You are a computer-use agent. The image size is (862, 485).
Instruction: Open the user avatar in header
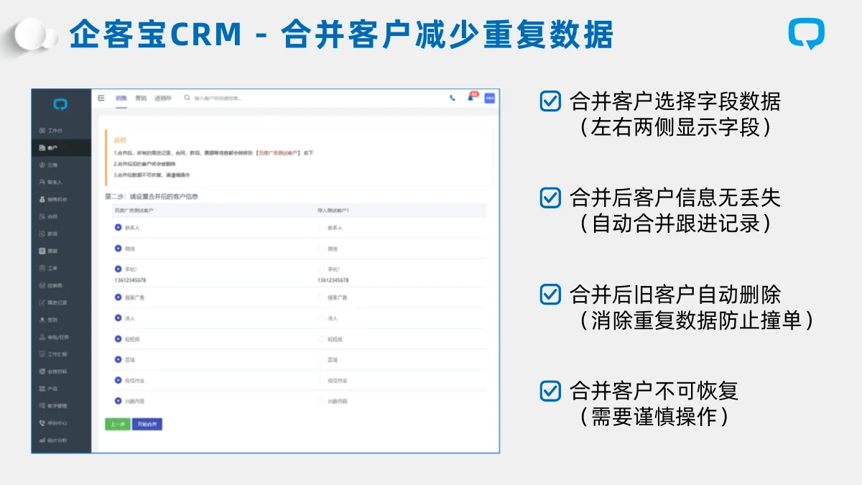(x=490, y=98)
